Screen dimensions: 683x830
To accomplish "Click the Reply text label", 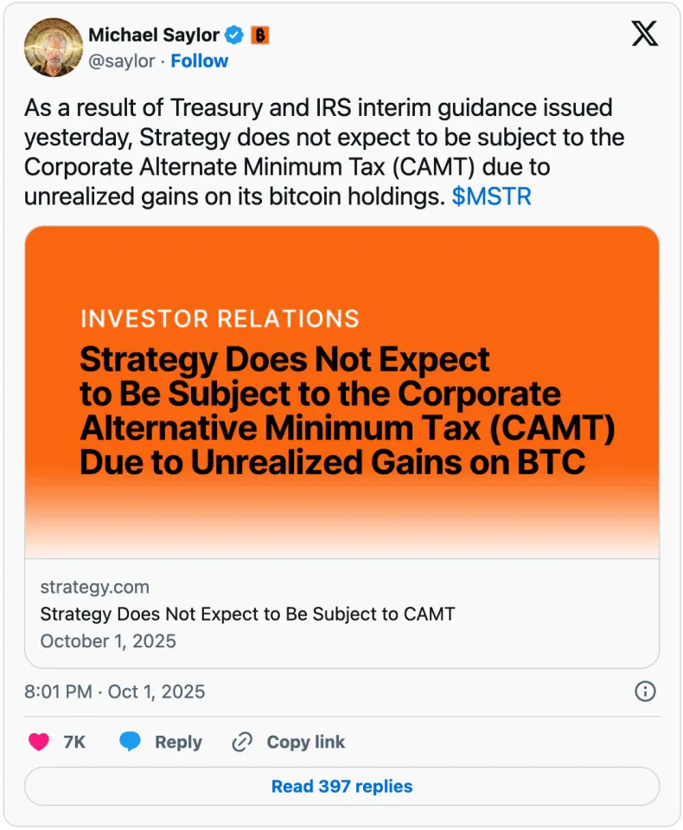I will [178, 742].
